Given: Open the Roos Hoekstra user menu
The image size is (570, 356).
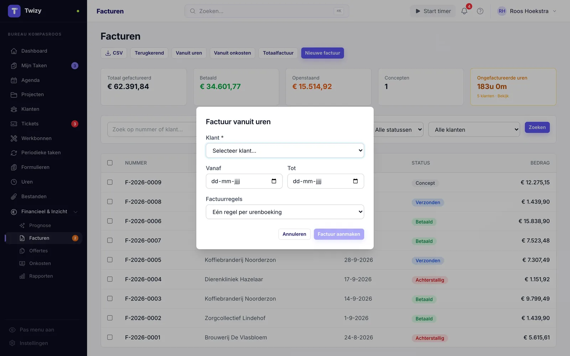Looking at the screenshot, I should point(527,11).
